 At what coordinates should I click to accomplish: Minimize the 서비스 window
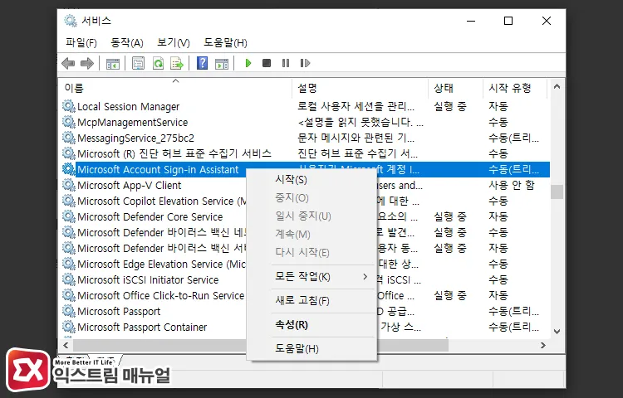(471, 21)
